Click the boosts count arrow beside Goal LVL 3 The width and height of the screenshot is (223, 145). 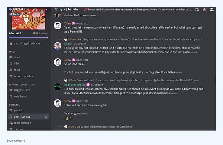40,33
